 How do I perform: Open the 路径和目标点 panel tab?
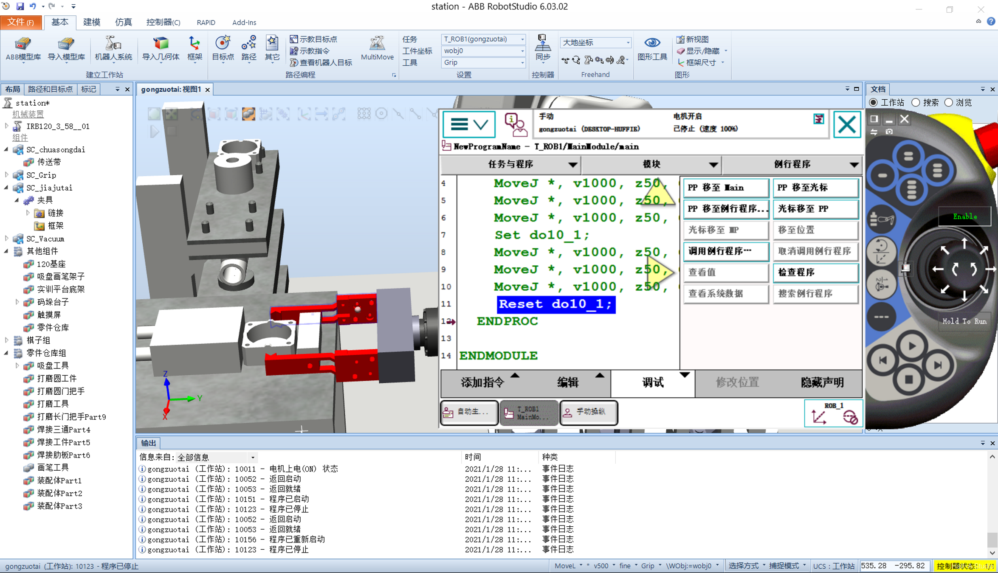[50, 89]
